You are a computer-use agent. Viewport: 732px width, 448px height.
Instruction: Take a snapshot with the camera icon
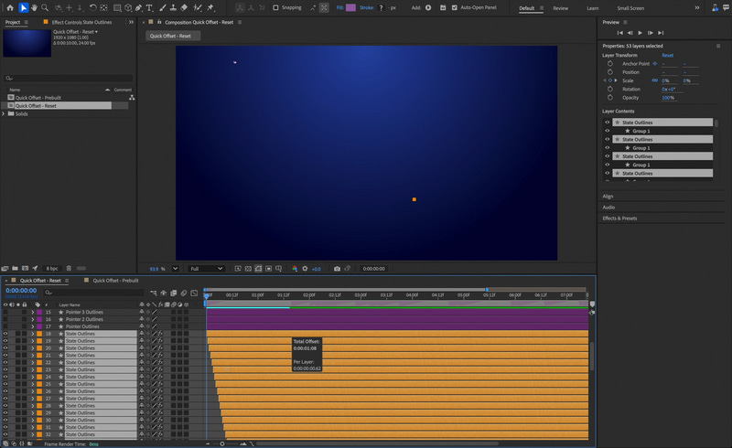[x=338, y=269]
